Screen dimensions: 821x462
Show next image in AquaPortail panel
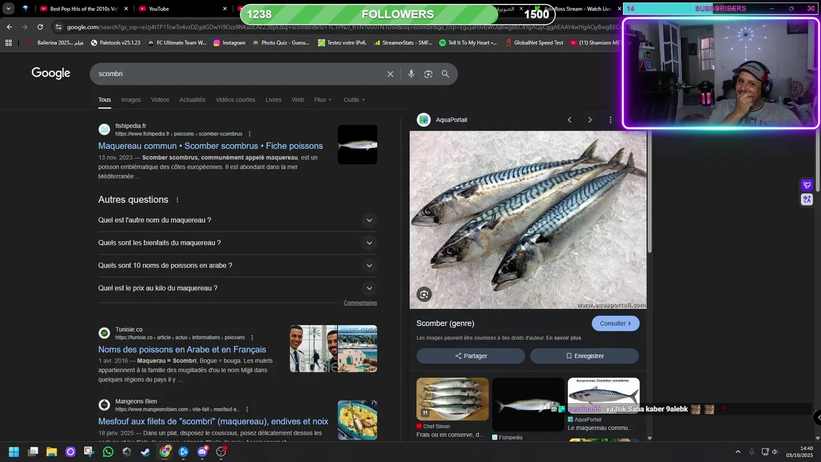[590, 120]
